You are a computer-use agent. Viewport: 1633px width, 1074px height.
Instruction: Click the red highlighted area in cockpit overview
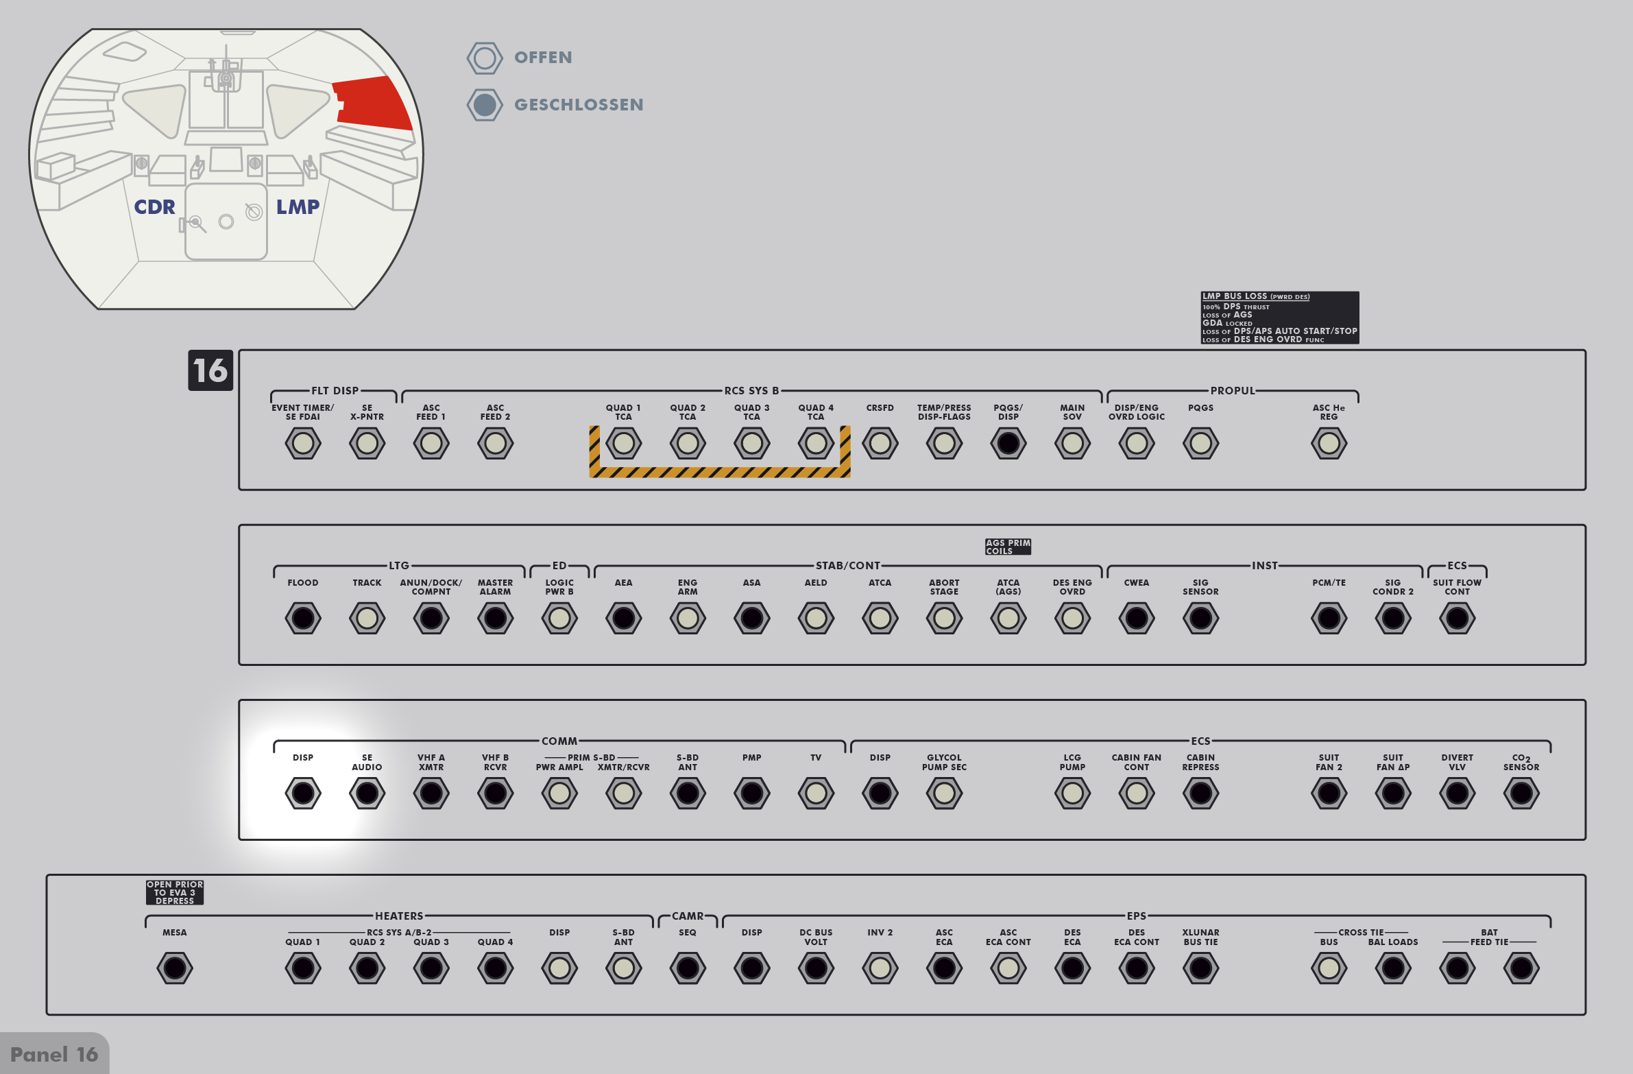pyautogui.click(x=374, y=103)
